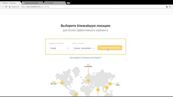Click the USA San Jose map marker
173x97 pixels.
(x=62, y=83)
